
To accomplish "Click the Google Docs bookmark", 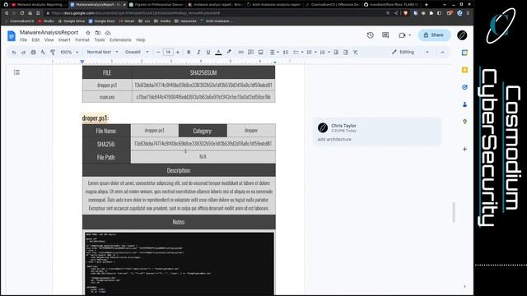I will (x=102, y=21).
